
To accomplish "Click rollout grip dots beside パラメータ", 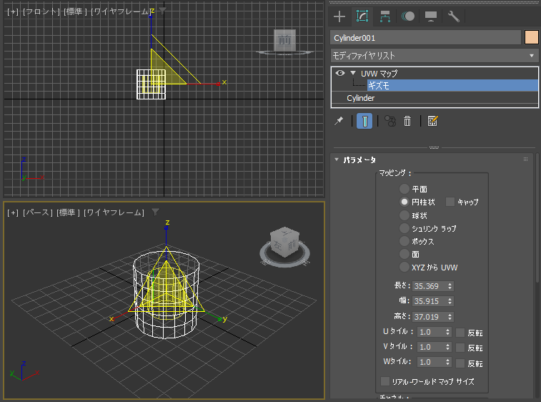I will 525,160.
